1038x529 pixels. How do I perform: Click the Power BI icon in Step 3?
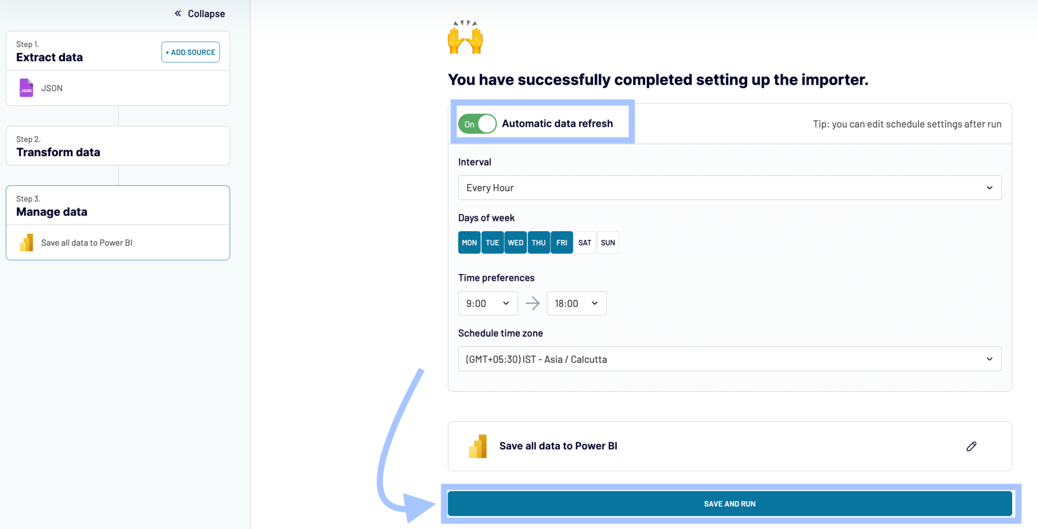(x=26, y=243)
